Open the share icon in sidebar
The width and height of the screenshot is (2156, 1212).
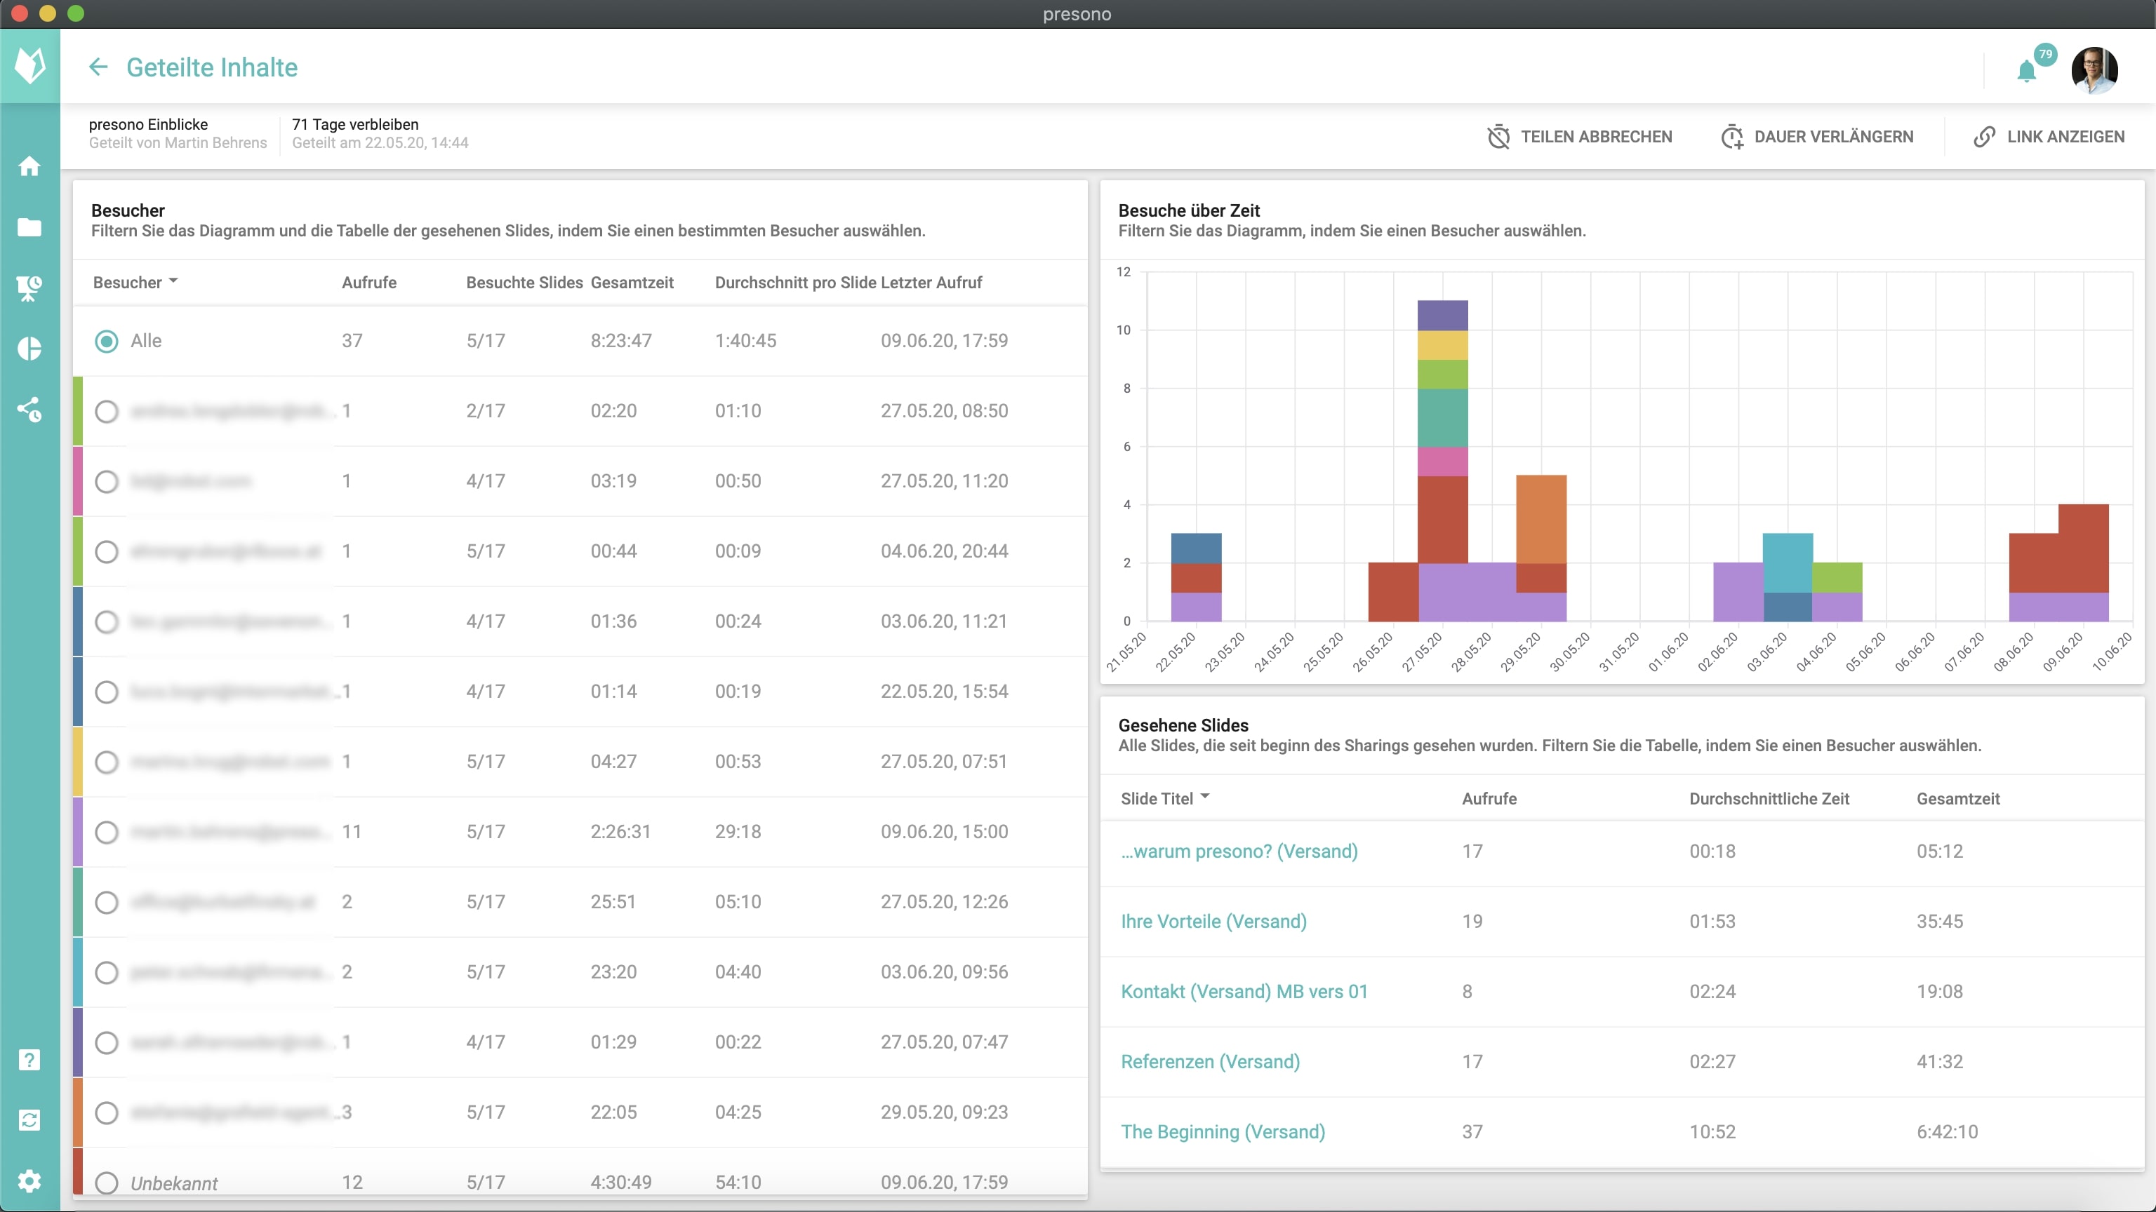pyautogui.click(x=29, y=410)
